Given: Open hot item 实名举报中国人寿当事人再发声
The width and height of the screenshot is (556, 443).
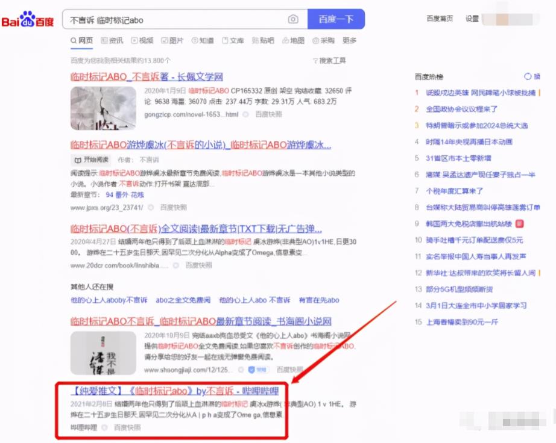Looking at the screenshot, I should point(476,256).
